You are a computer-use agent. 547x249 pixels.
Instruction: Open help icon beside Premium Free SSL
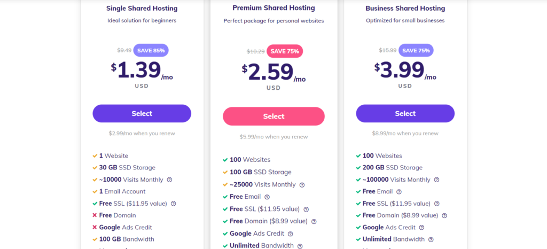[x=306, y=209]
